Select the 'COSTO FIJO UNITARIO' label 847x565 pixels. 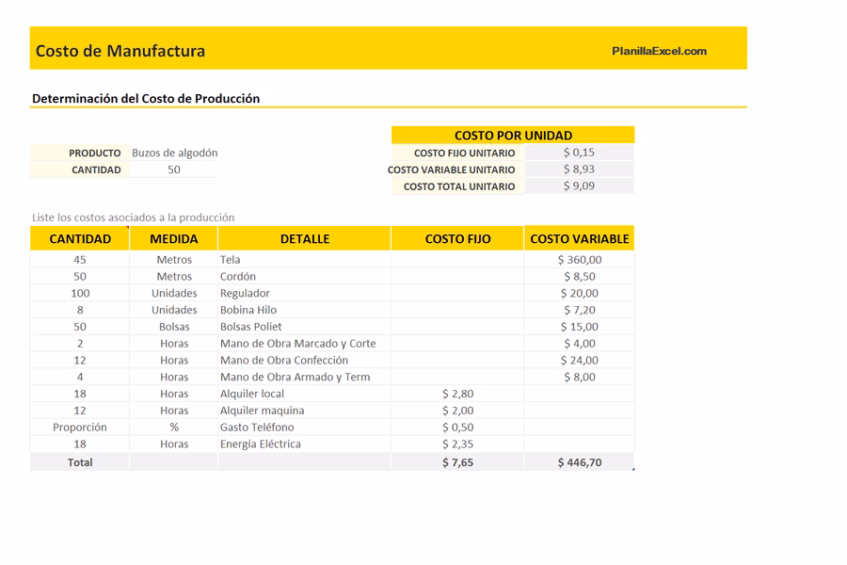[465, 153]
